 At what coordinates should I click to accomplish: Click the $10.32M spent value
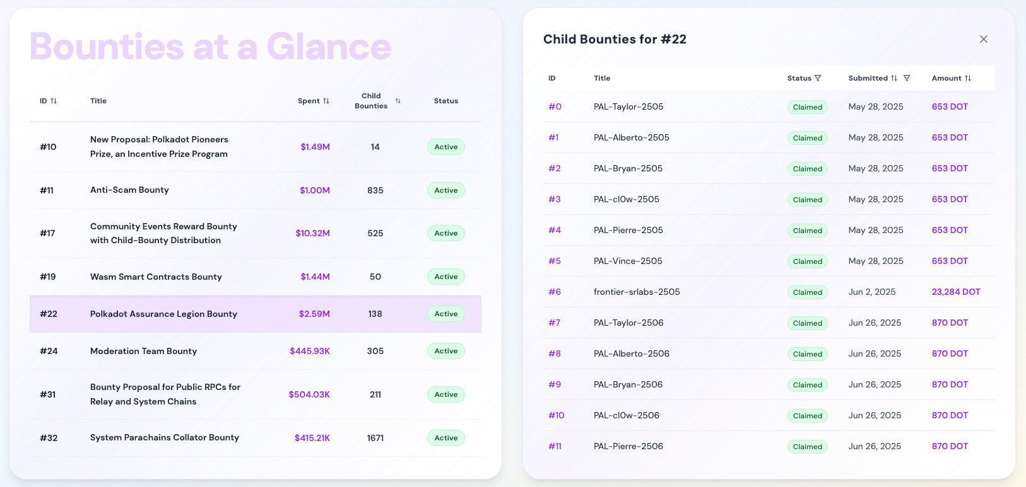tap(312, 233)
